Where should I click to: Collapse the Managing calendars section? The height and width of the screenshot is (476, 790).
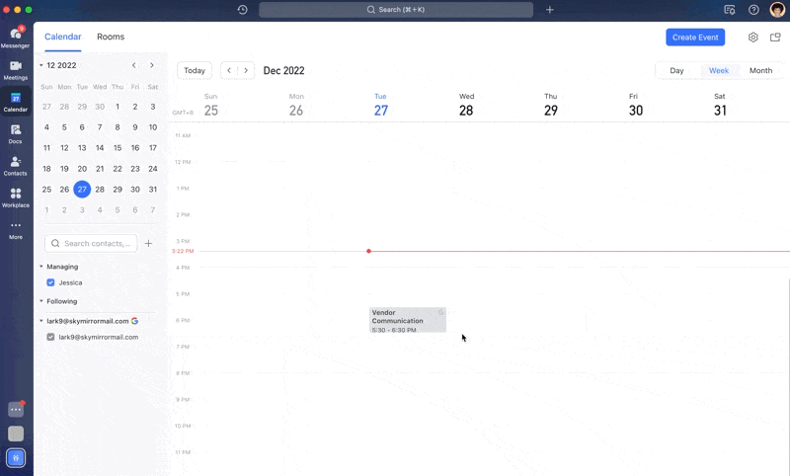(41, 267)
